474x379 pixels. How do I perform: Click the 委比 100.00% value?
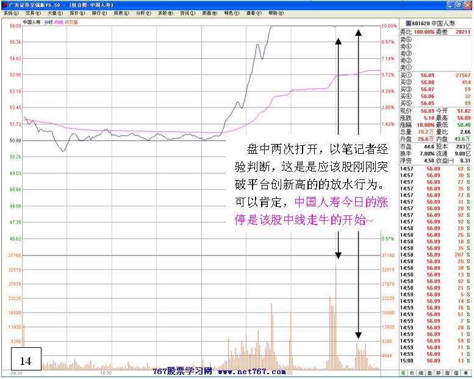point(424,32)
